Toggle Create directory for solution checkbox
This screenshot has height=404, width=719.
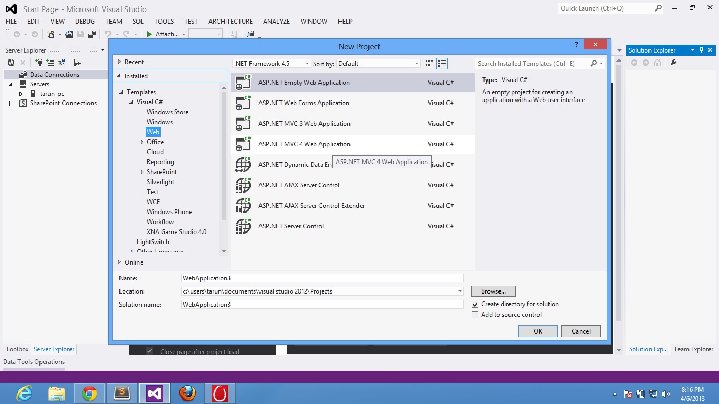[x=475, y=304]
